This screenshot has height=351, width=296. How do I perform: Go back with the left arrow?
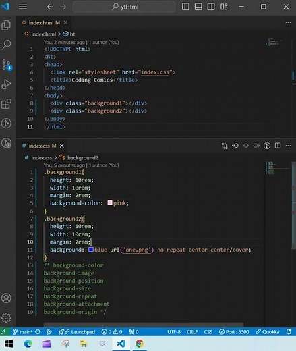coord(50,7)
